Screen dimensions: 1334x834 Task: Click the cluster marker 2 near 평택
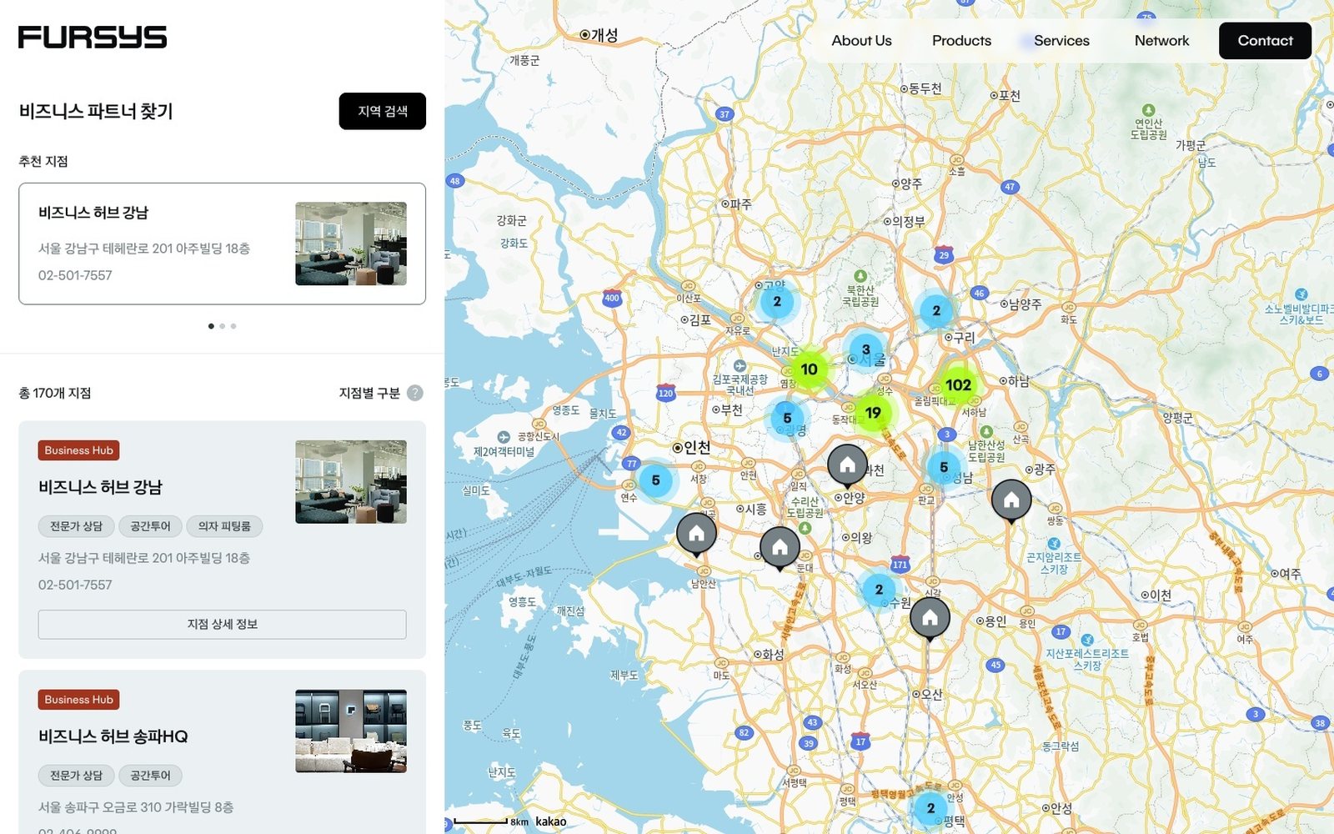click(930, 808)
